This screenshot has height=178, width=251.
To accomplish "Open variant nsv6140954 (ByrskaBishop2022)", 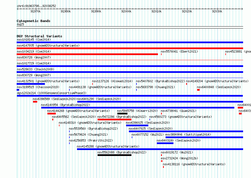I will point(65,105).
